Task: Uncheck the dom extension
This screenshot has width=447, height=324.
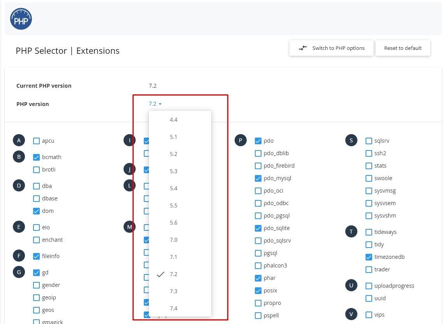Action: (36, 211)
